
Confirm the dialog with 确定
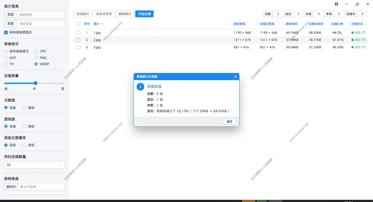(229, 122)
